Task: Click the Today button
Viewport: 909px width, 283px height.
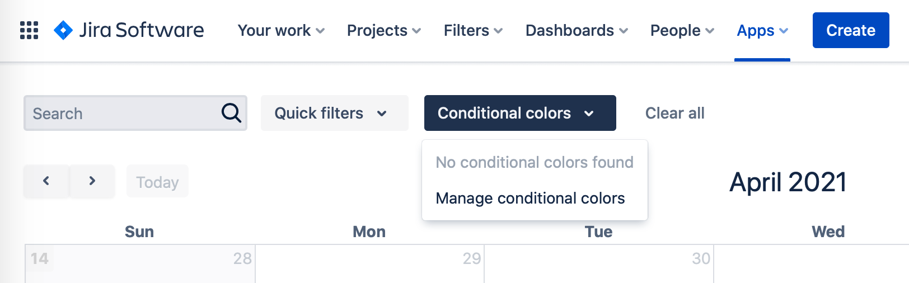Action: [x=157, y=182]
